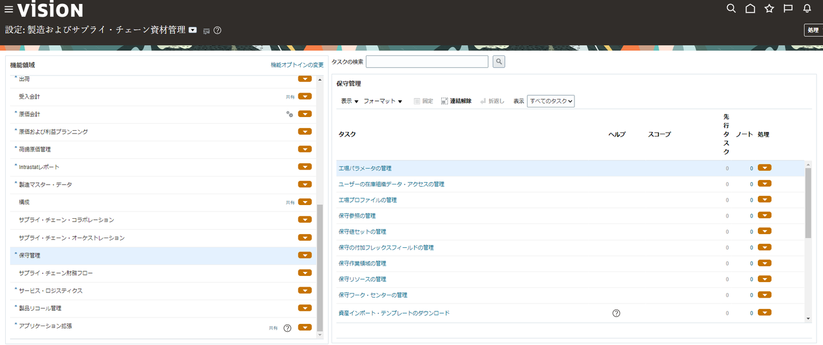Click the help icon next to the page title
The height and width of the screenshot is (345, 823).
click(x=217, y=30)
